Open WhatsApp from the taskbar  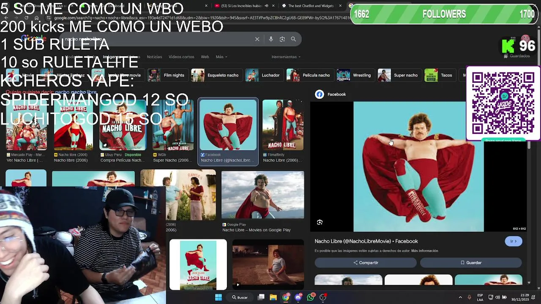click(311, 297)
